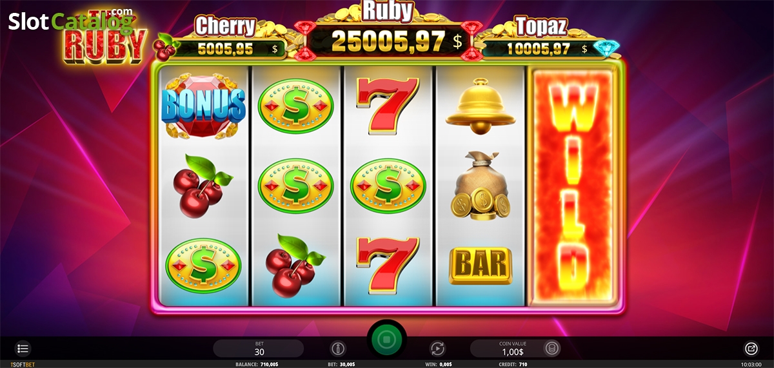Open the hamburger menu list icon

(23, 349)
